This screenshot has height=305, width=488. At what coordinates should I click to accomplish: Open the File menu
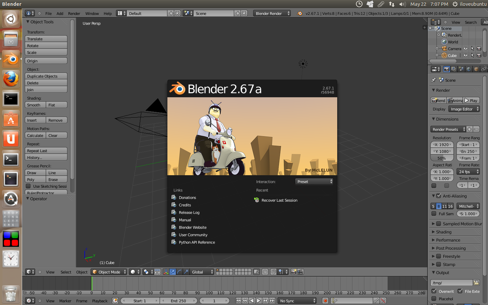coord(48,14)
